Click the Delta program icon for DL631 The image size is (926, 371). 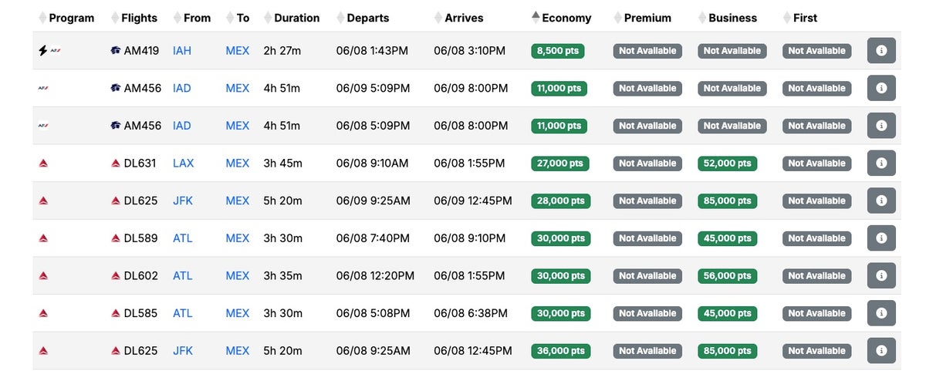(x=44, y=164)
